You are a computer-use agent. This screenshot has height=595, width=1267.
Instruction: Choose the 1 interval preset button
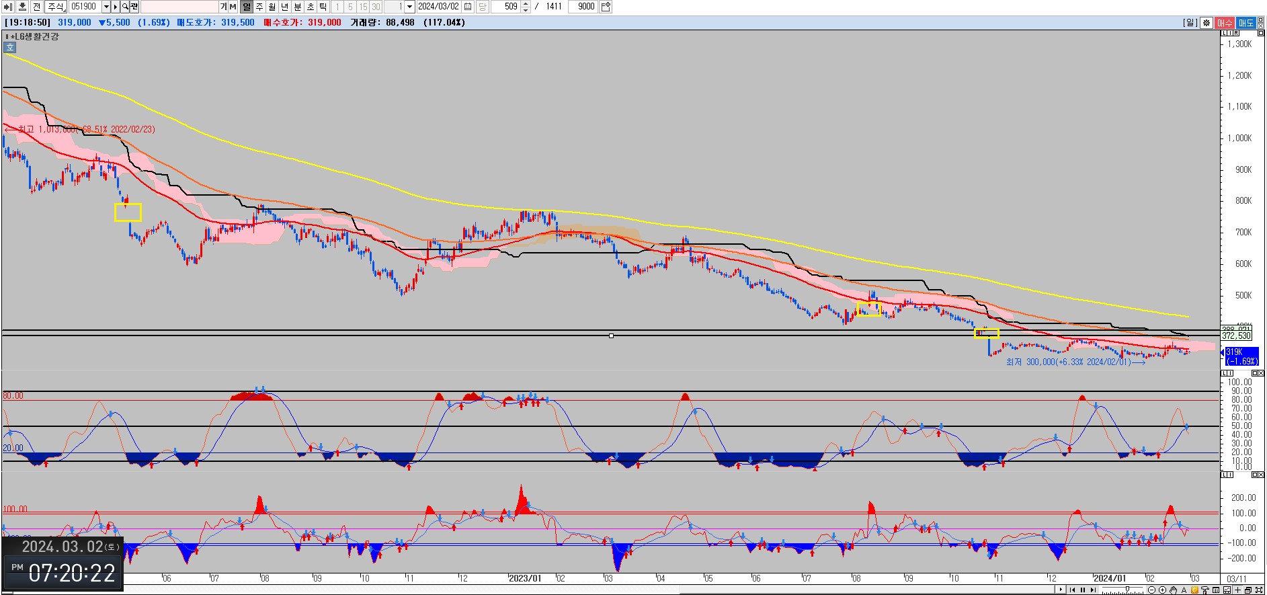coord(337,7)
